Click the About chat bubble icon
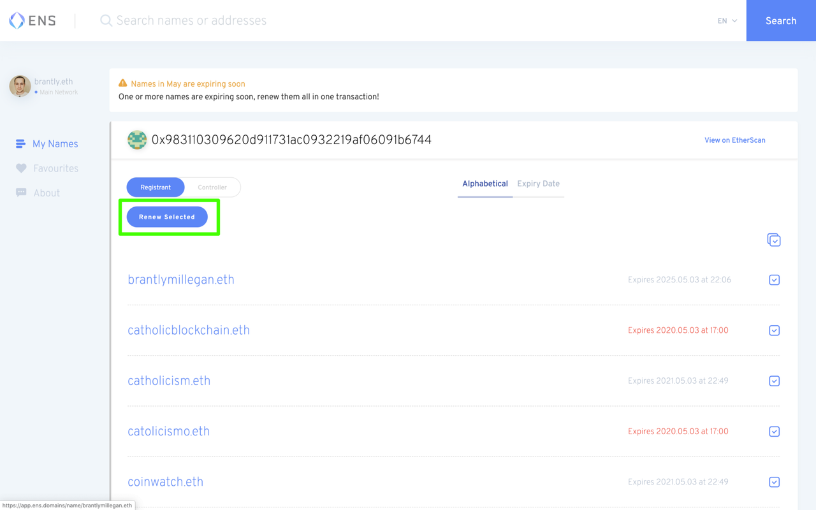This screenshot has width=816, height=510. click(x=21, y=193)
